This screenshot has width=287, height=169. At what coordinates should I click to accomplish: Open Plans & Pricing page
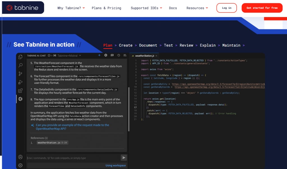pyautogui.click(x=106, y=8)
